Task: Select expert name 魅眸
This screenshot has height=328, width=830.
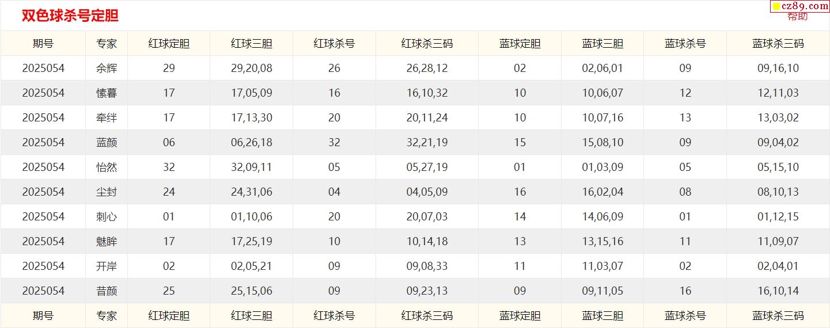Action: click(107, 241)
